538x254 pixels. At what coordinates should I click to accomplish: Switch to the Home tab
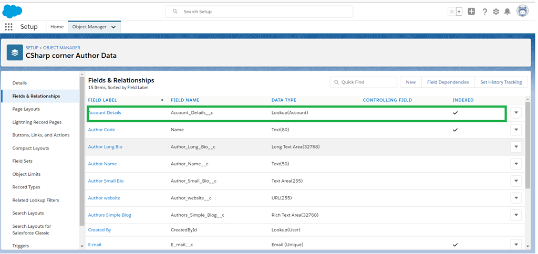pyautogui.click(x=57, y=27)
